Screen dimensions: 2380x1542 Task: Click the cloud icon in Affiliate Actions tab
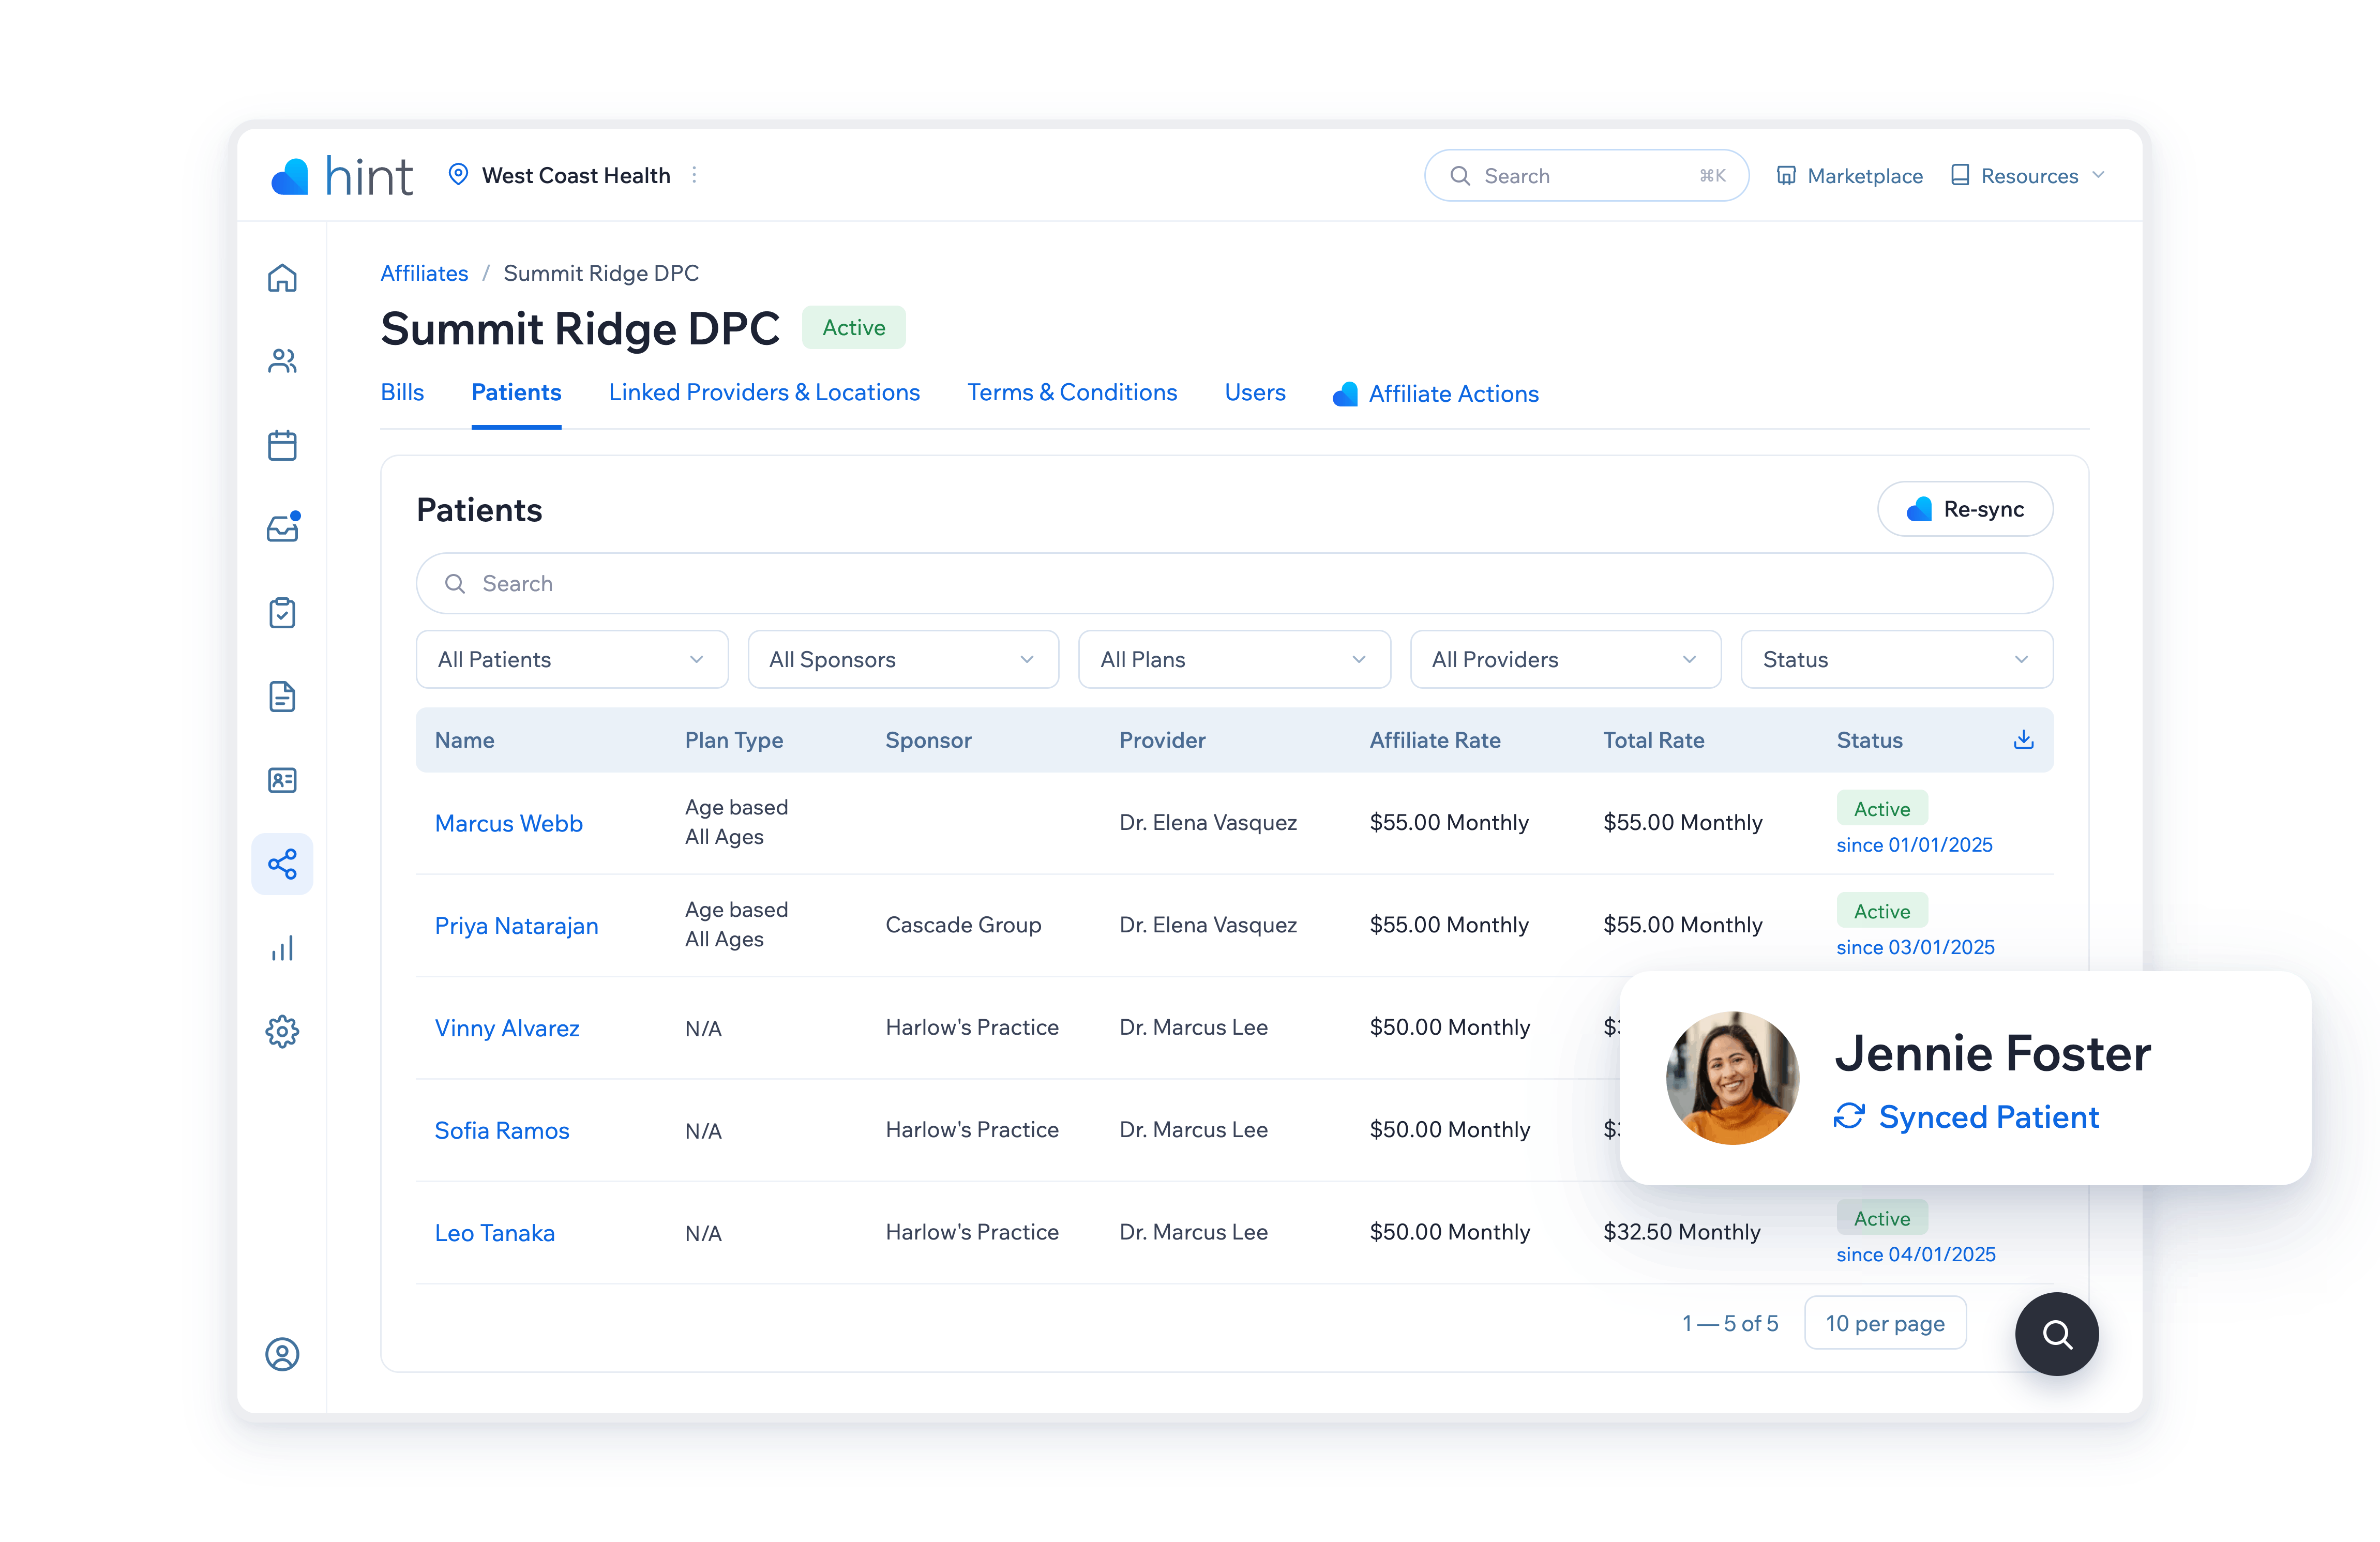pyautogui.click(x=1345, y=394)
